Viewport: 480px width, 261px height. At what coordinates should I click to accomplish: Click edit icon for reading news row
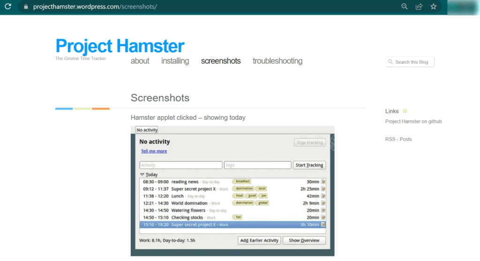pos(323,181)
